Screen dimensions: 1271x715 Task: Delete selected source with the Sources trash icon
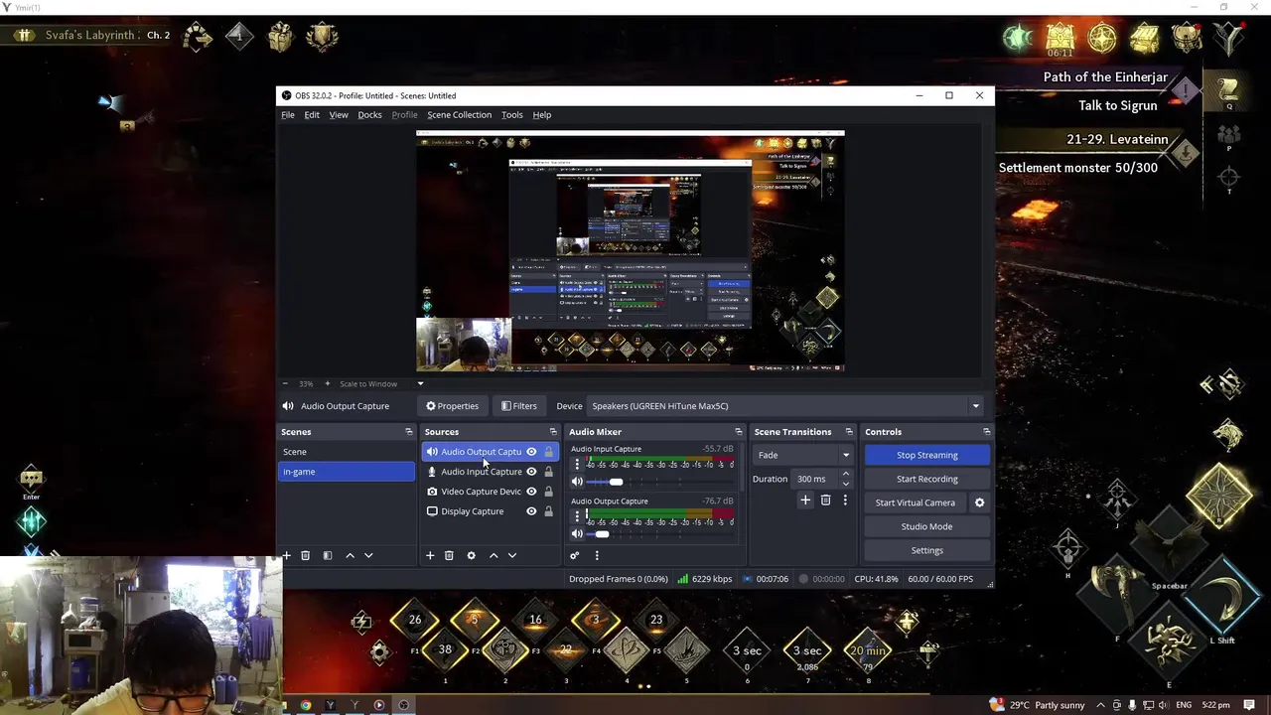point(449,555)
